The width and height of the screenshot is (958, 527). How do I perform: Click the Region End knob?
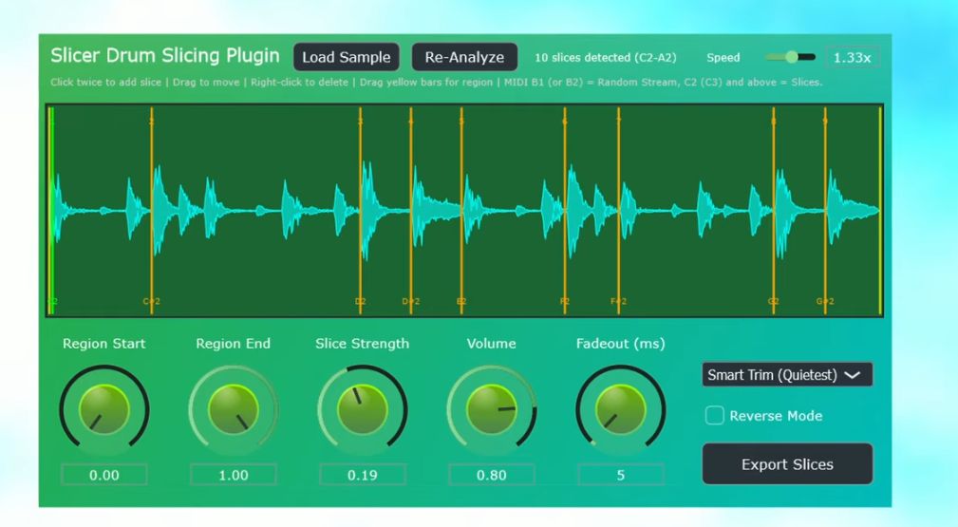click(233, 410)
